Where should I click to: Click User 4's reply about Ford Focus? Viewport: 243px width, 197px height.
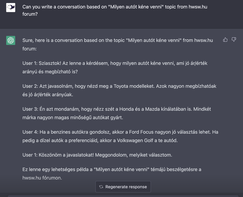[120, 136]
